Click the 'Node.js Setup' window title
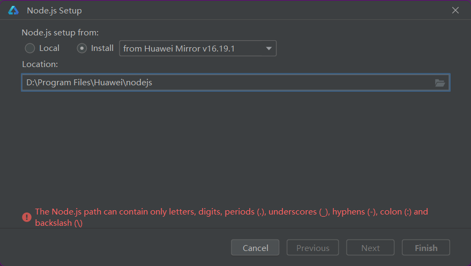This screenshot has width=471, height=266. pos(54,11)
